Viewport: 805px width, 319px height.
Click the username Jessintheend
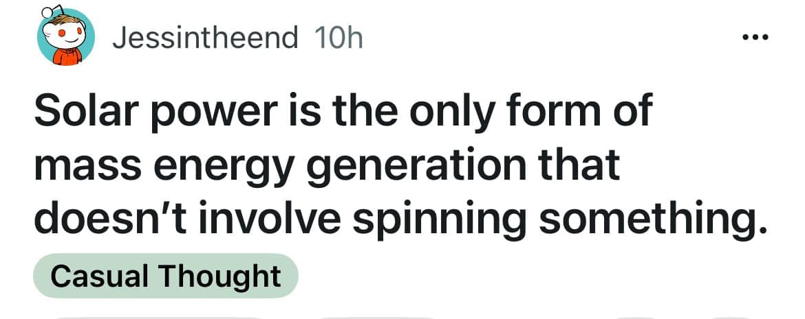click(x=204, y=39)
